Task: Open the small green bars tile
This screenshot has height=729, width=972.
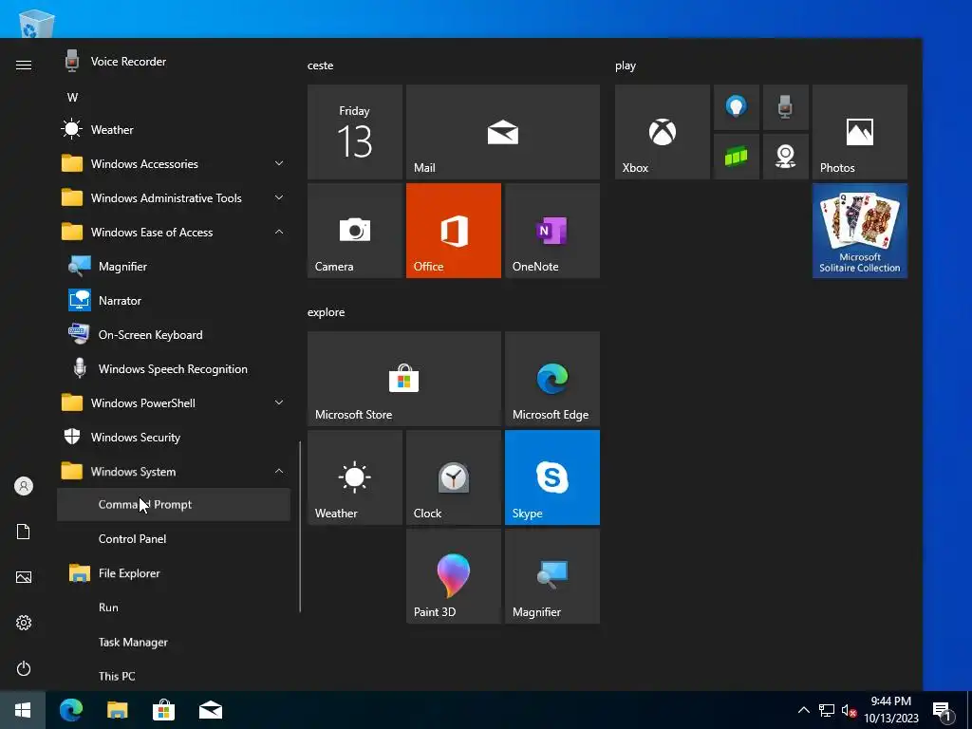Action: coord(737,157)
